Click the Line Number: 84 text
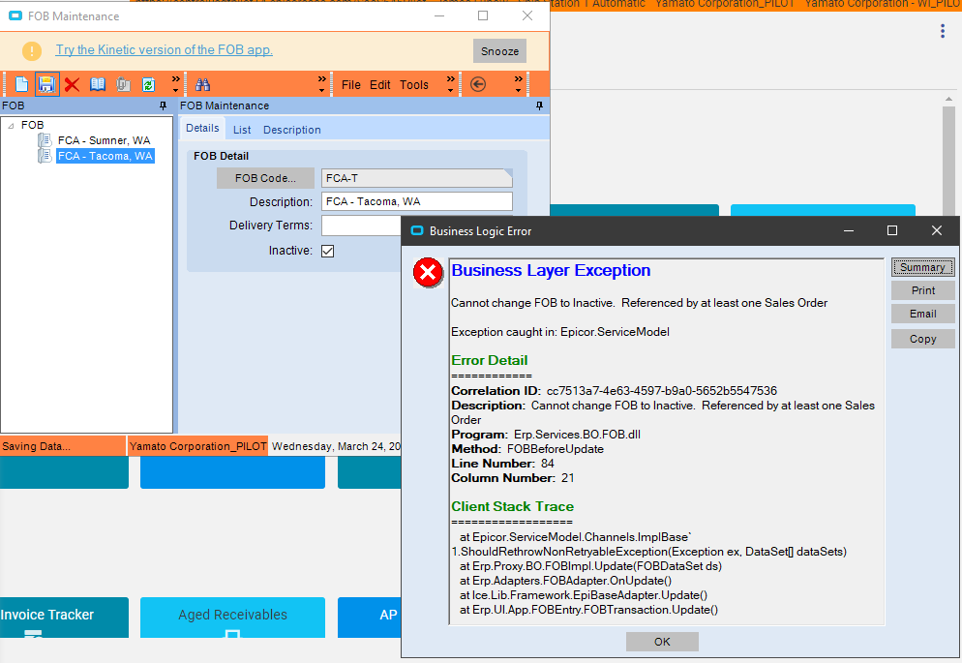This screenshot has height=663, width=962. click(502, 463)
